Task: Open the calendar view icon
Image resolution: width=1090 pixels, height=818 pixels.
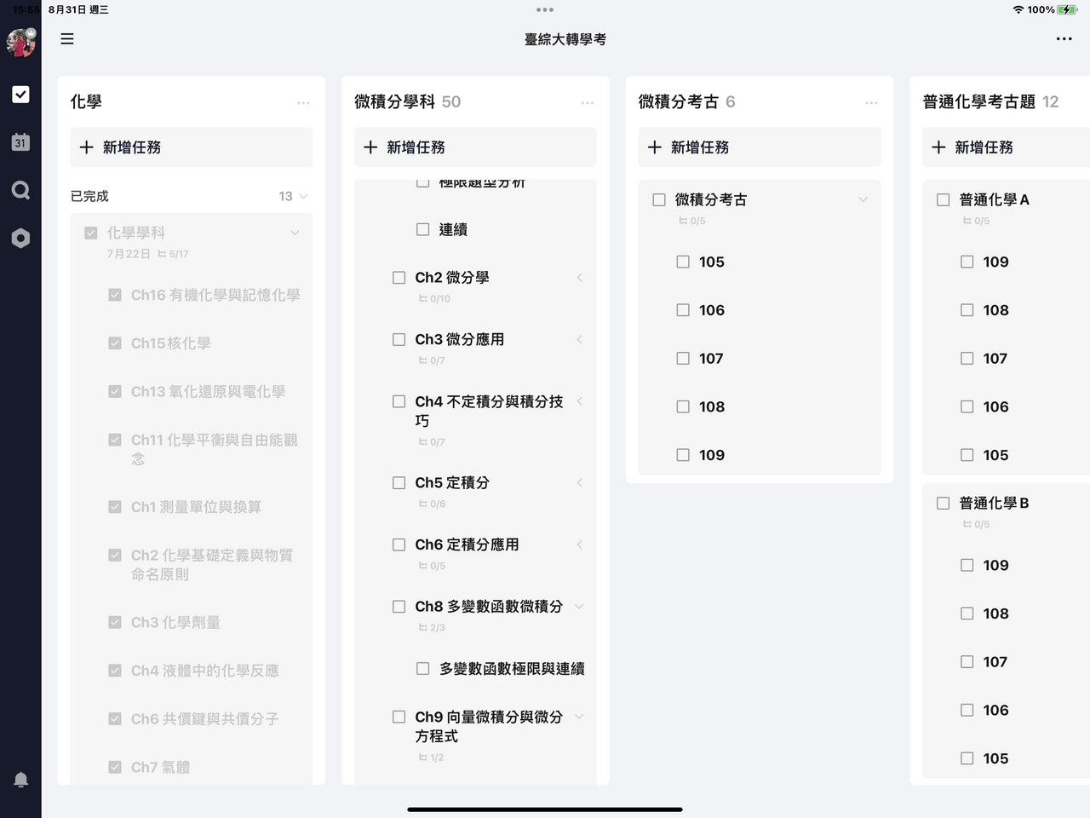Action: (x=20, y=142)
